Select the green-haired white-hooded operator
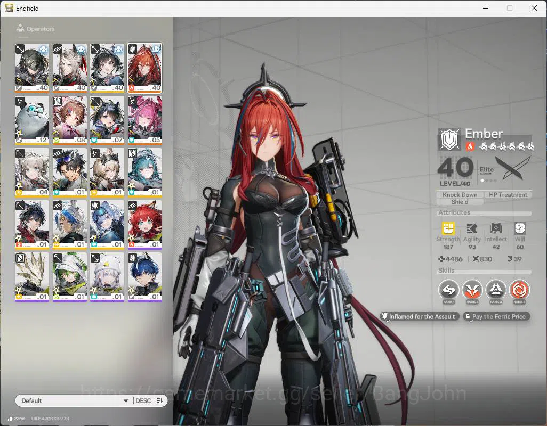 tap(70, 277)
